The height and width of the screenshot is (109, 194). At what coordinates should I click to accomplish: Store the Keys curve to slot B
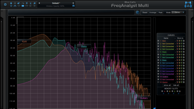tap(179, 52)
